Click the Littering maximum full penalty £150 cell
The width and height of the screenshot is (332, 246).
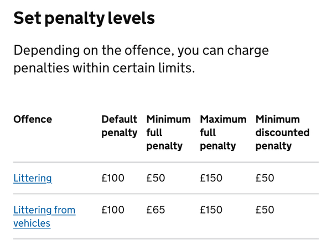coord(211,178)
